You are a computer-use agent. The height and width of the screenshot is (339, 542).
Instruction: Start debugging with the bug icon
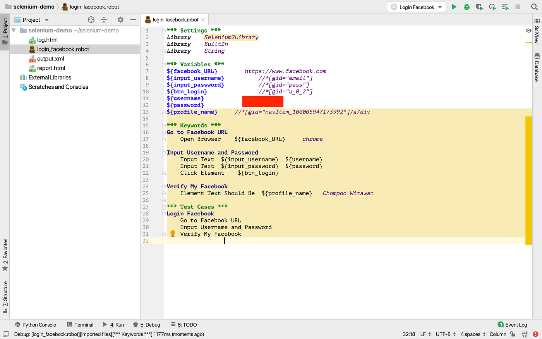pyautogui.click(x=466, y=7)
